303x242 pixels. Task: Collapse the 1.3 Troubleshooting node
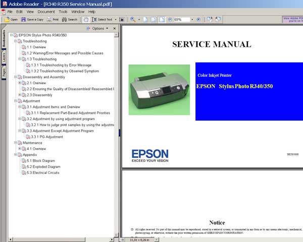[x=20, y=59]
